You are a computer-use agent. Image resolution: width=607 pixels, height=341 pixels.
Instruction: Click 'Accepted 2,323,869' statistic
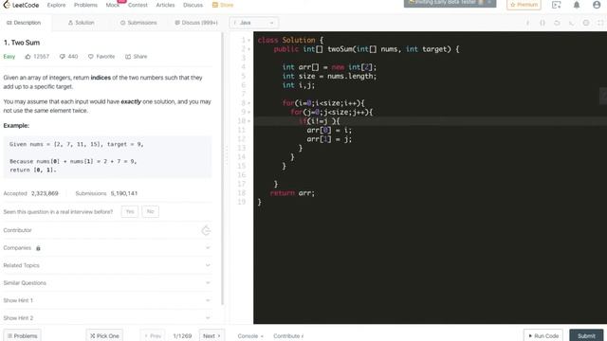pyautogui.click(x=30, y=193)
